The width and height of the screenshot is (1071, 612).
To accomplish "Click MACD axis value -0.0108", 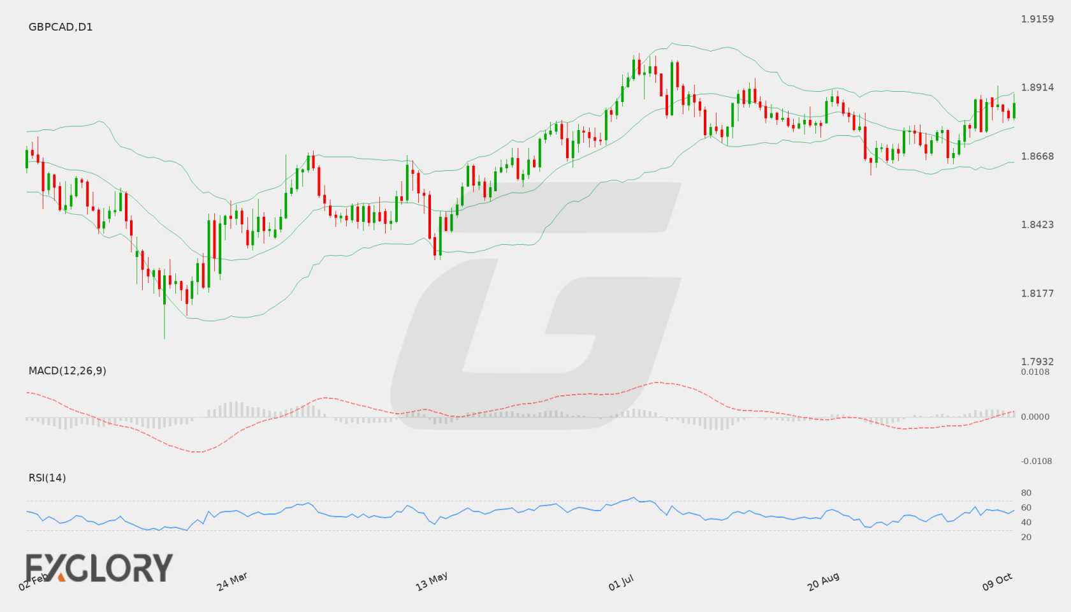I will click(1037, 461).
